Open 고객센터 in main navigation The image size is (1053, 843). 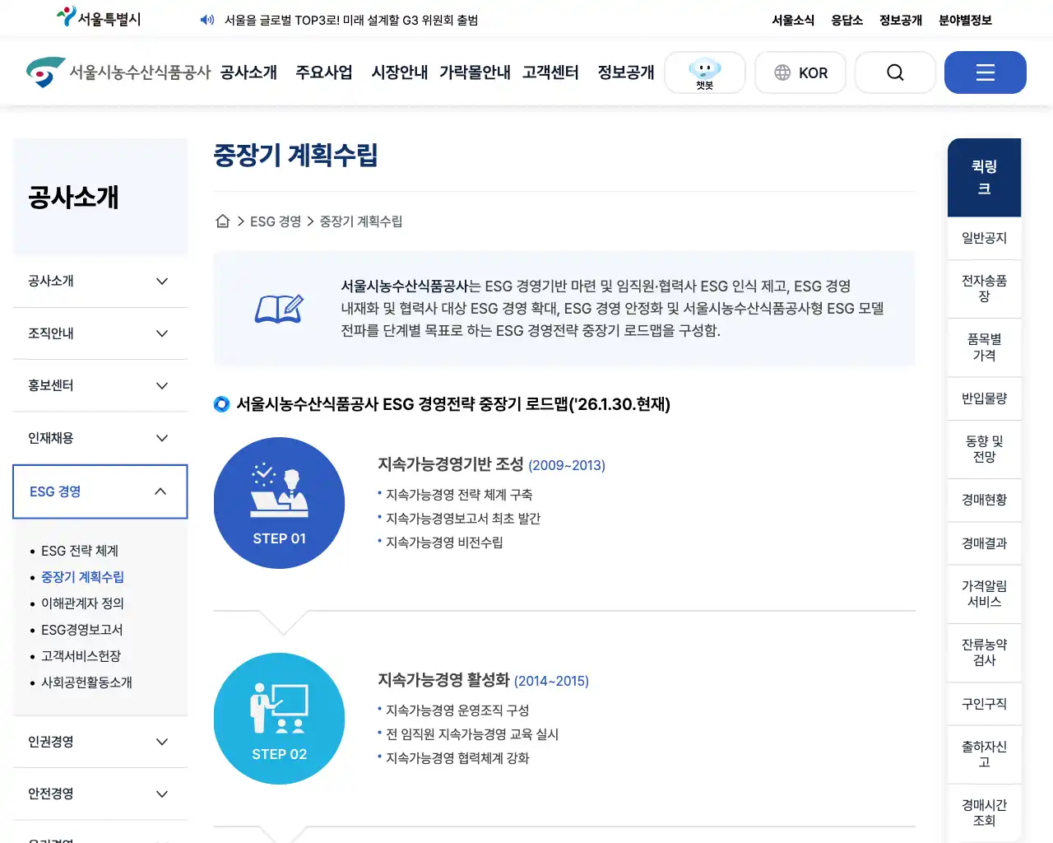[550, 72]
